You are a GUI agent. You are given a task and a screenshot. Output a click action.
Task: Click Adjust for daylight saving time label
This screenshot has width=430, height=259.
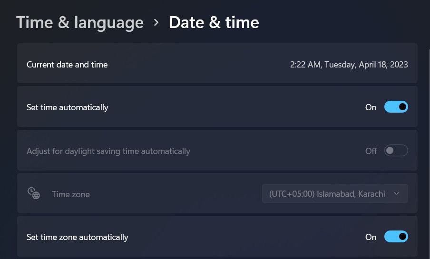[x=108, y=151]
